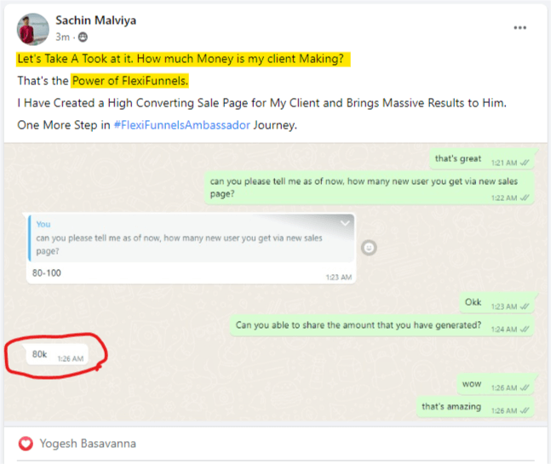Select the "80-100" reply text
This screenshot has width=551, height=464.
click(x=47, y=272)
